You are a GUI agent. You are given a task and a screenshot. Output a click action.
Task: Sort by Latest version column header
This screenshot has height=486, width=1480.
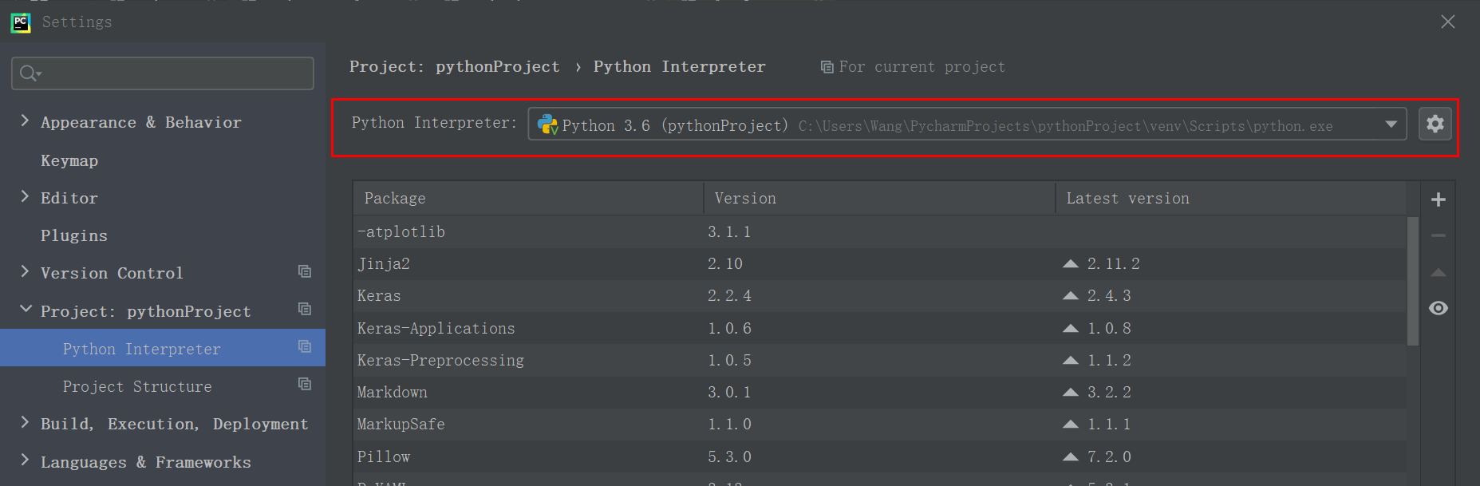coord(1231,198)
